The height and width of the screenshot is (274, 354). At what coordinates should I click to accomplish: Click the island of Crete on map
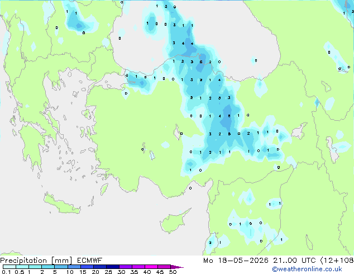(x=62, y=205)
